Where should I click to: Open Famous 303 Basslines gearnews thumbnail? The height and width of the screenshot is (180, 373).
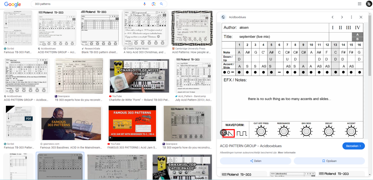tap(71, 124)
